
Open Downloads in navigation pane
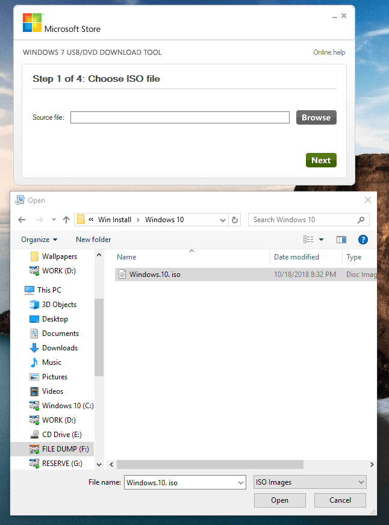(60, 348)
